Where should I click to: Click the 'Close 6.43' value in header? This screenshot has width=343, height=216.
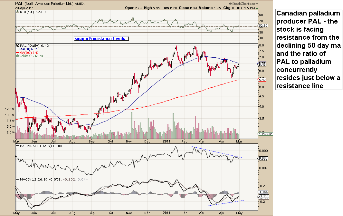188,8
